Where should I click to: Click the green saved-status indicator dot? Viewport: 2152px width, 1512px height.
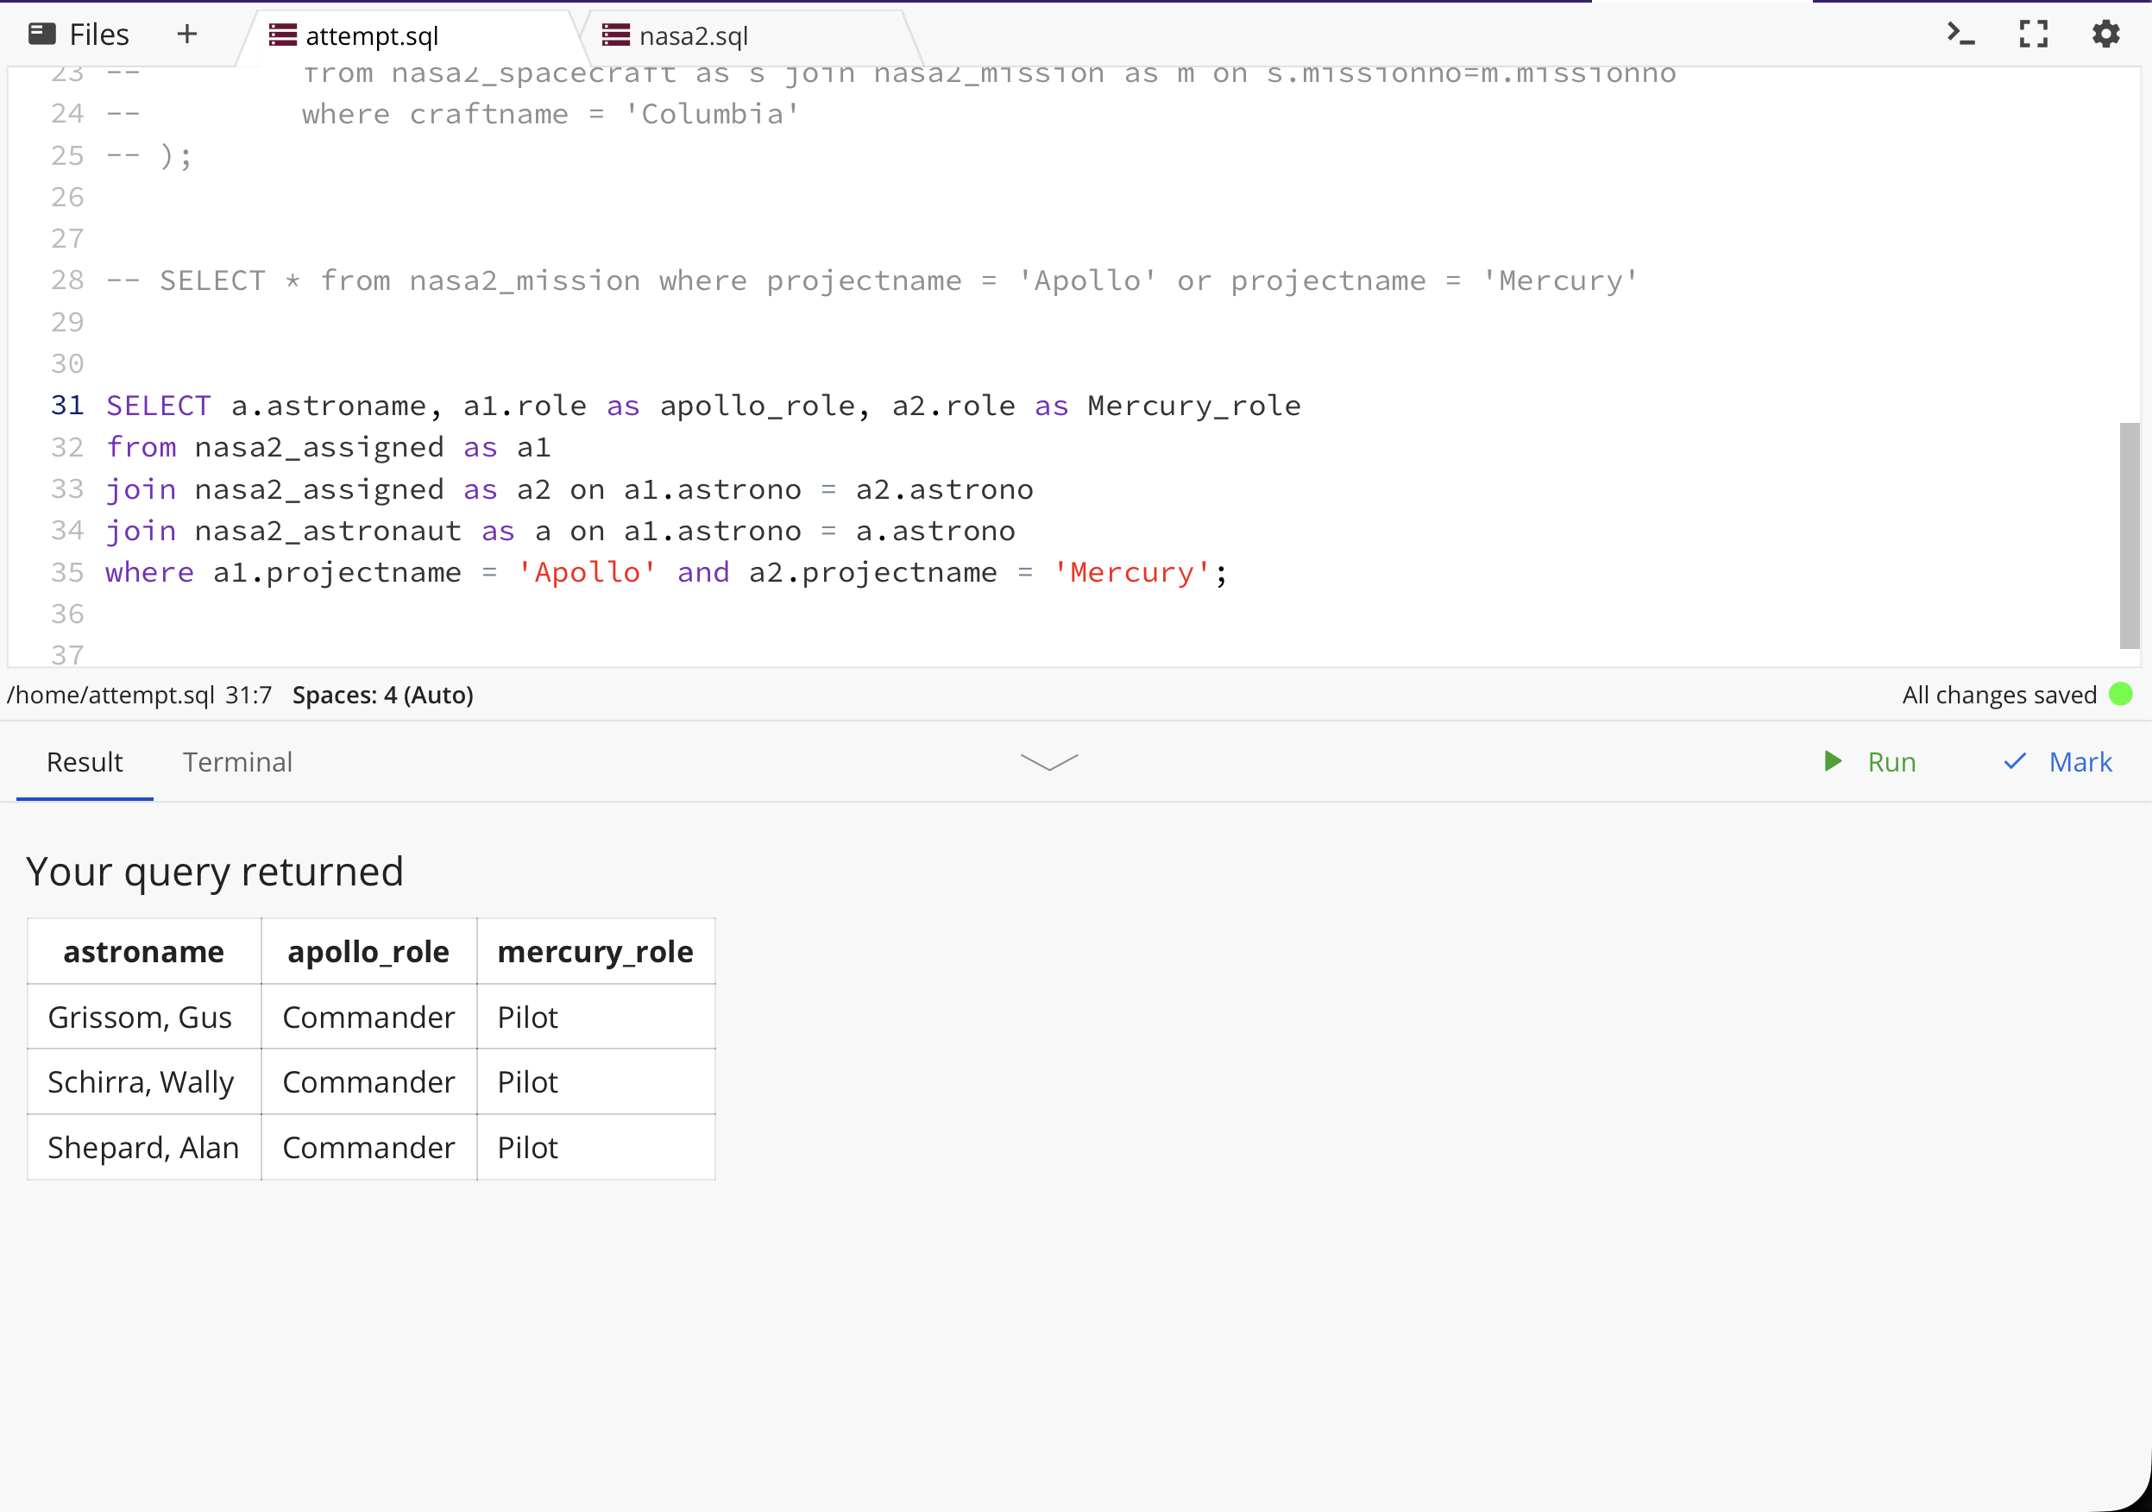click(x=2120, y=695)
